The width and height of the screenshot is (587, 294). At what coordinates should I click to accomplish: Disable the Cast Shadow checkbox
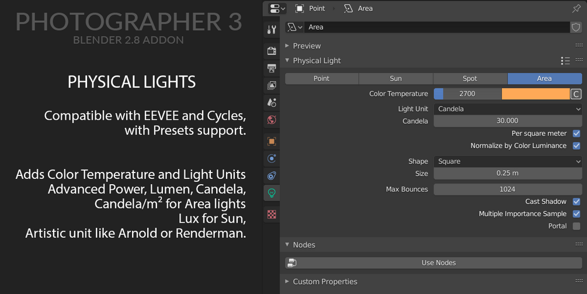[x=576, y=202]
